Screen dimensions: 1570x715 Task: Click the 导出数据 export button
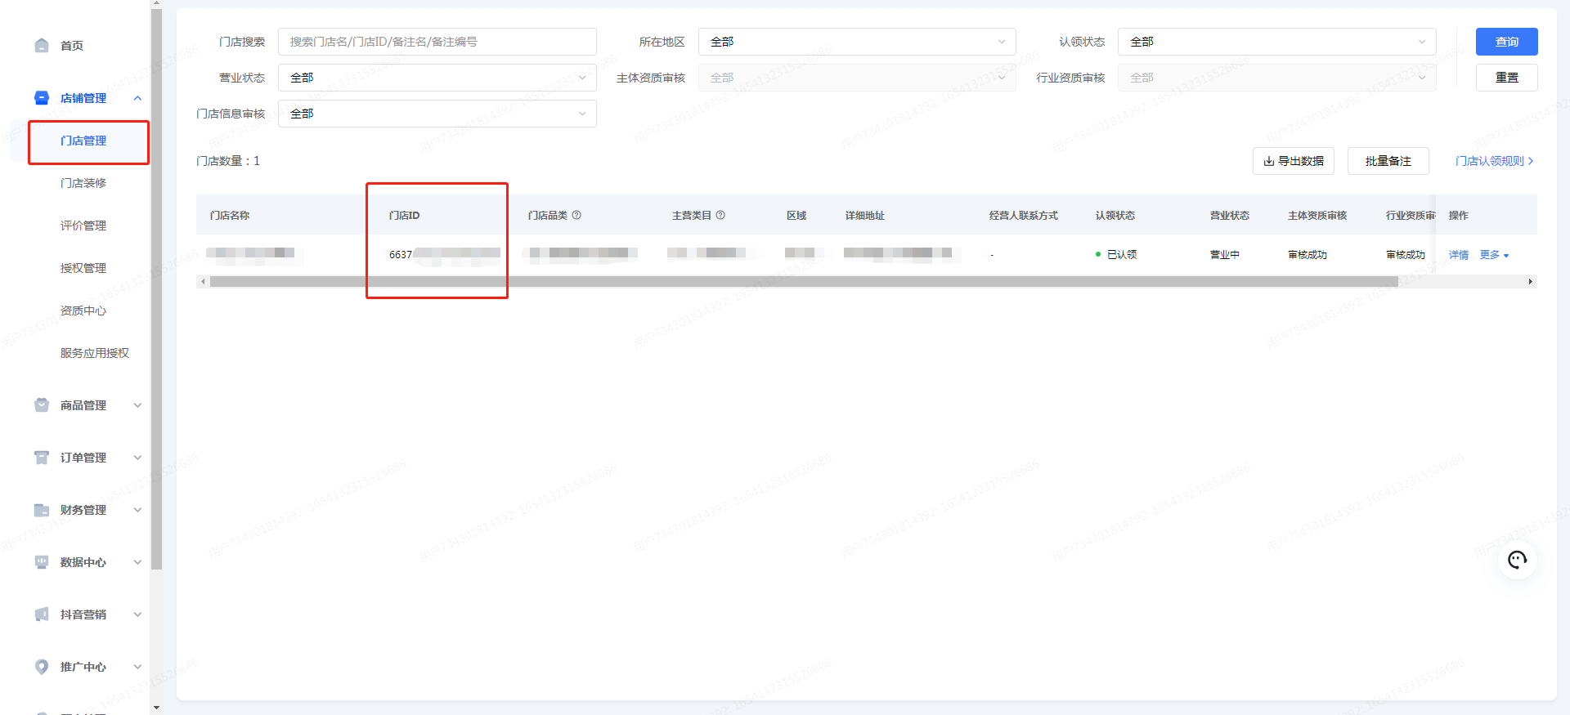tap(1294, 161)
